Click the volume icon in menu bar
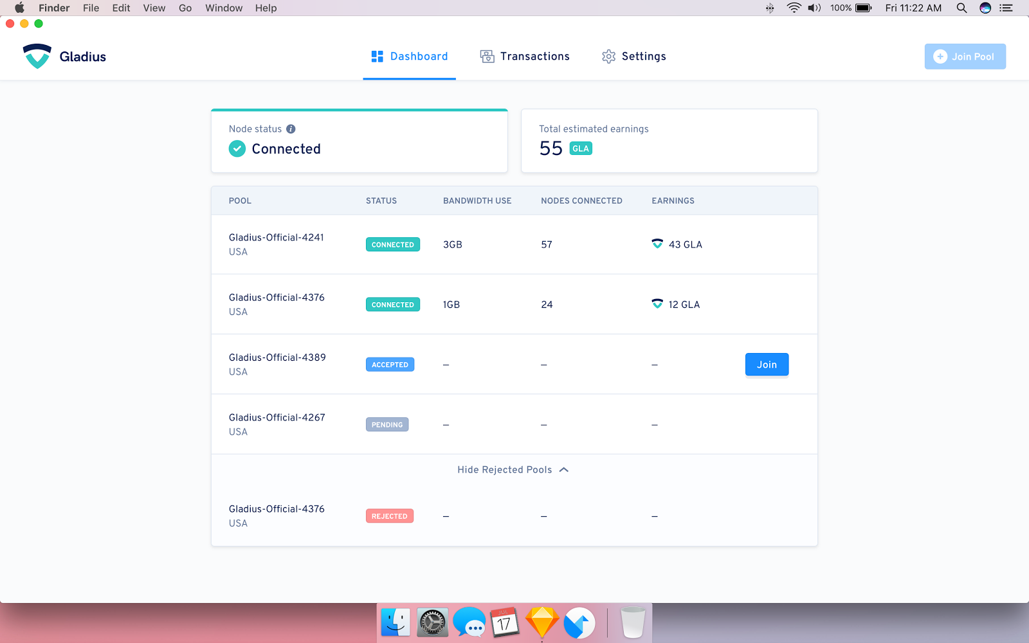Viewport: 1029px width, 643px height. [814, 8]
